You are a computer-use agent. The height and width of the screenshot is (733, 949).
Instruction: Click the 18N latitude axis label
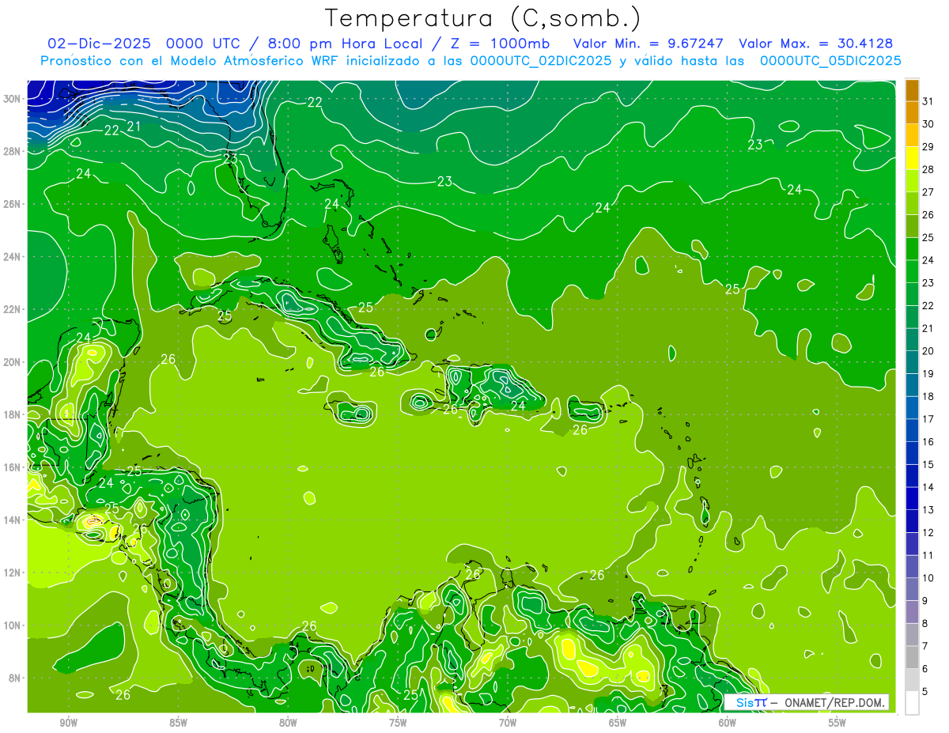12,414
